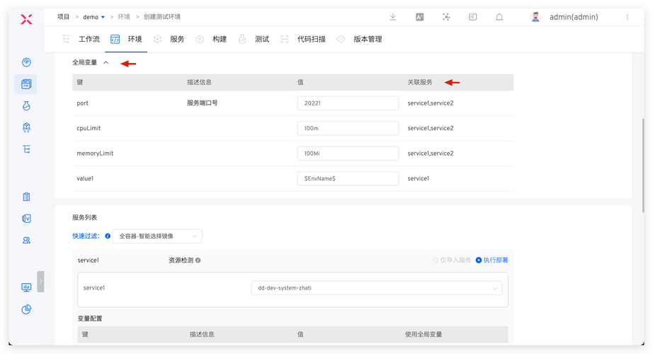Click the 'value1' key cell
The image size is (653, 354).
tap(85, 178)
